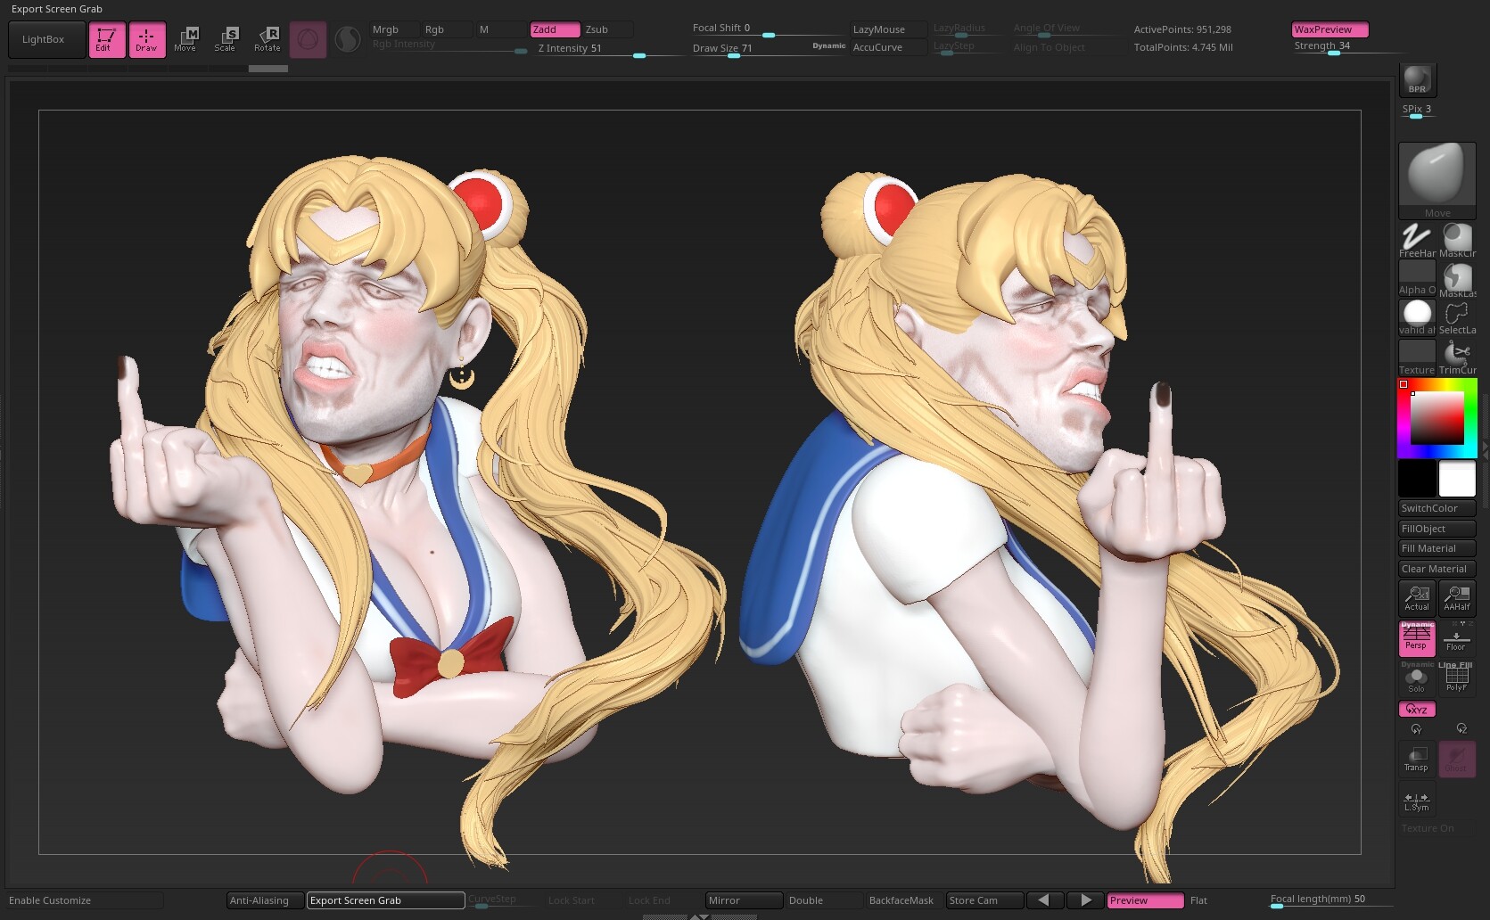Toggle the M material channel

tap(500, 29)
